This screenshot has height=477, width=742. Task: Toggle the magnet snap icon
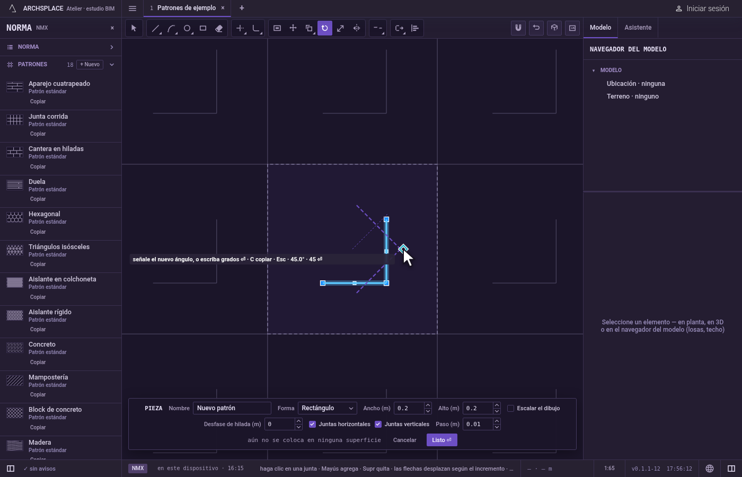[518, 28]
